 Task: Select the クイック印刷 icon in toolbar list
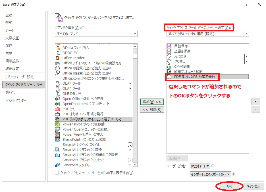169,67
